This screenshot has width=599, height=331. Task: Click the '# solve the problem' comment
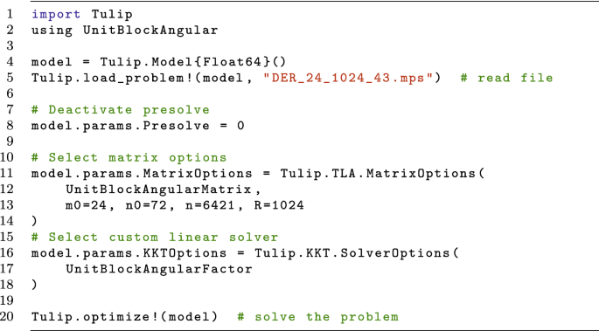317,317
